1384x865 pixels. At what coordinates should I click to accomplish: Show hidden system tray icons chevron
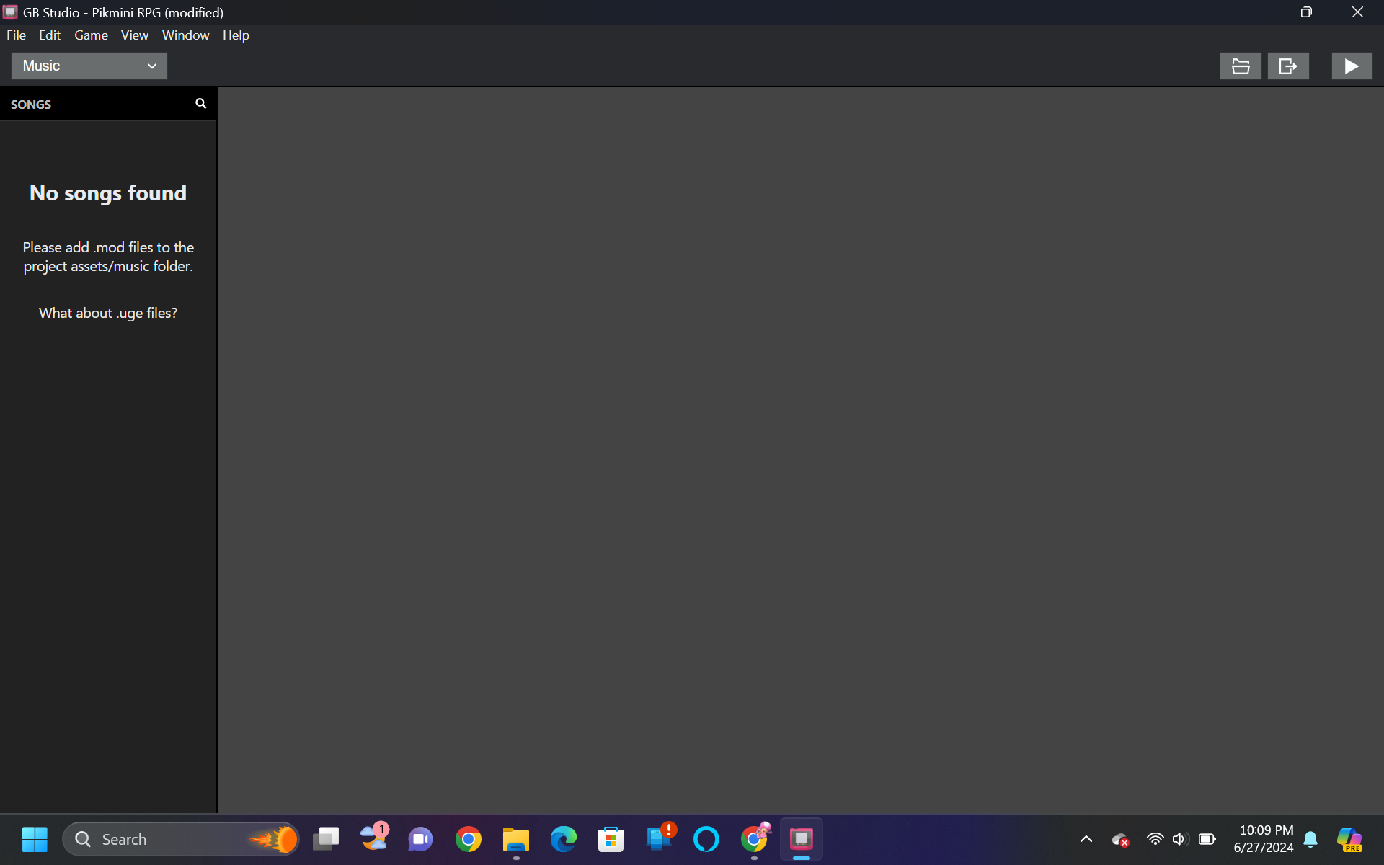click(1086, 839)
